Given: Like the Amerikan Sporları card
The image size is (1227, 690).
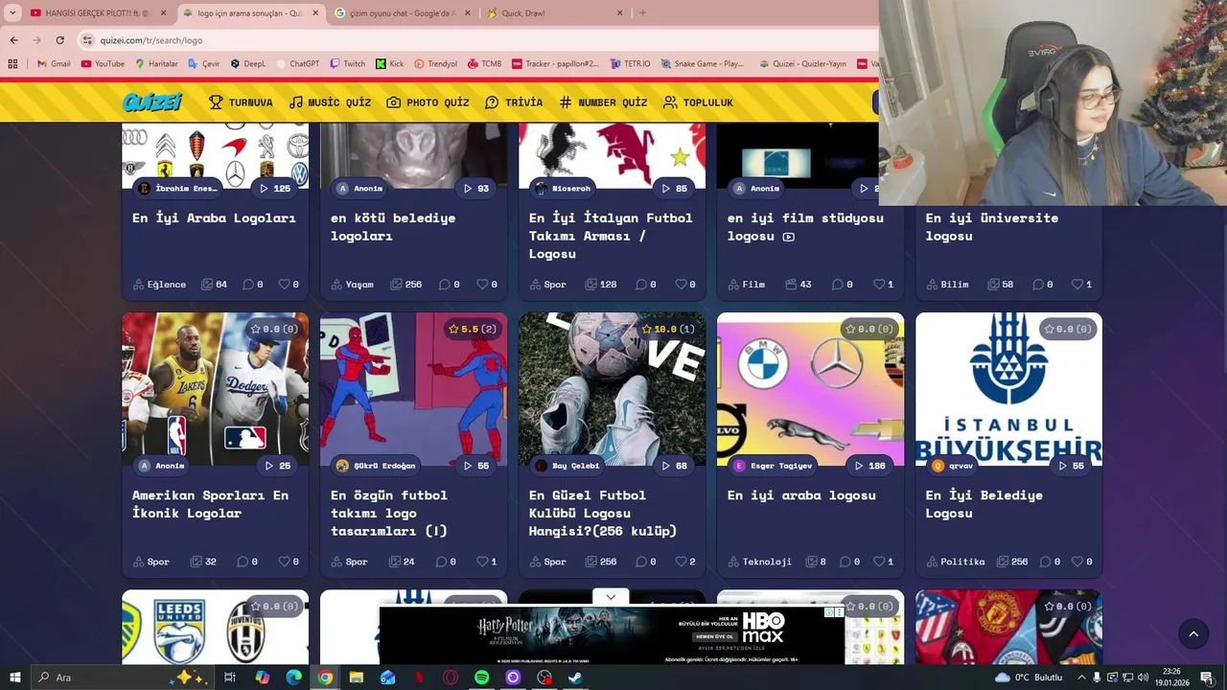Looking at the screenshot, I should point(289,562).
